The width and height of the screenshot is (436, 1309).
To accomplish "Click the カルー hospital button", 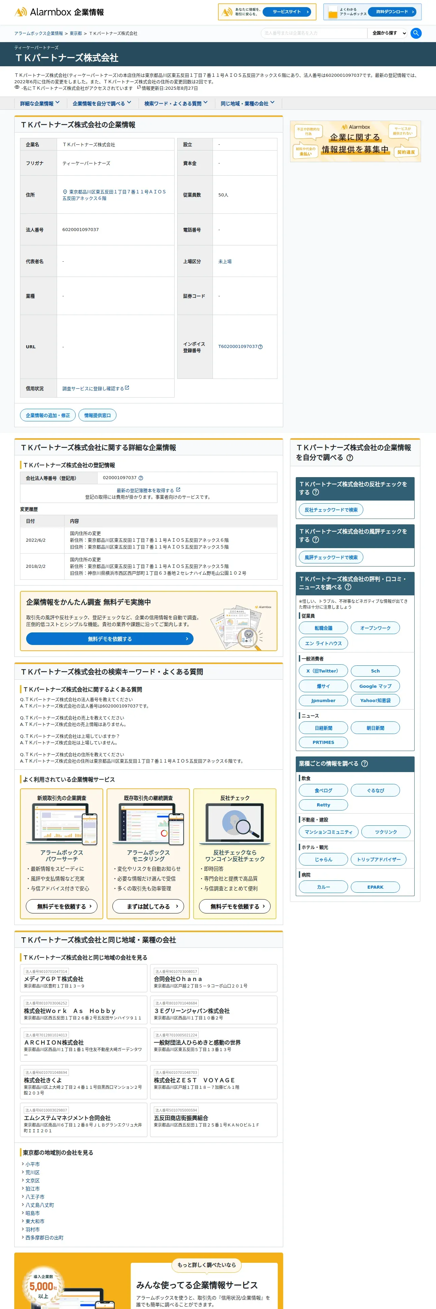I will click(323, 887).
